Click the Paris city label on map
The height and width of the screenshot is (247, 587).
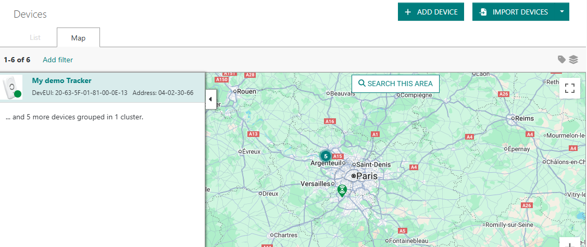point(367,176)
